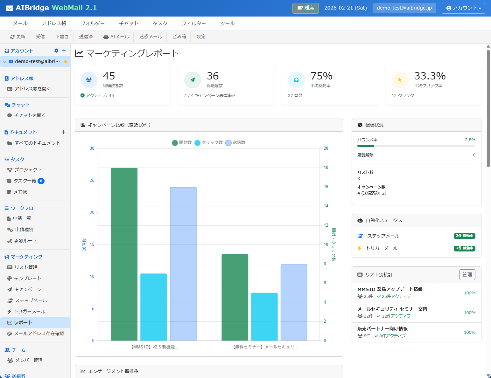
Task: Open the フィルター menu
Action: [194, 23]
